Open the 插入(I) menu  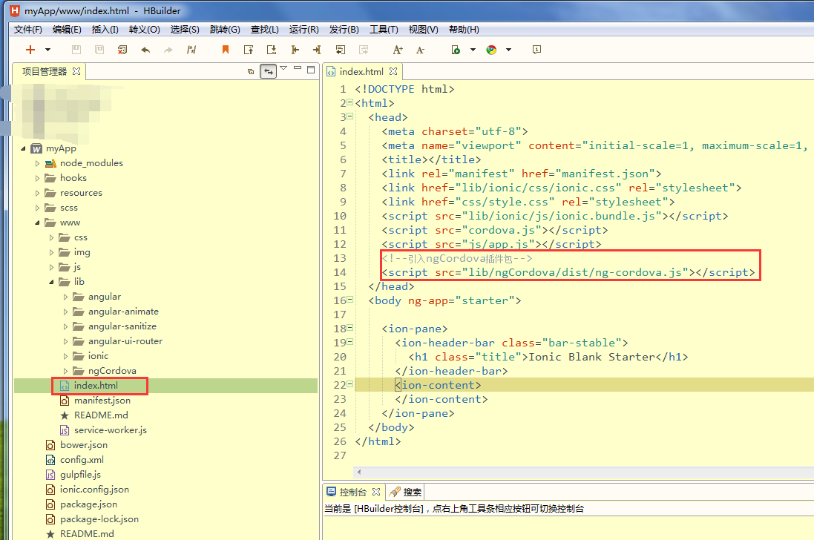[105, 30]
